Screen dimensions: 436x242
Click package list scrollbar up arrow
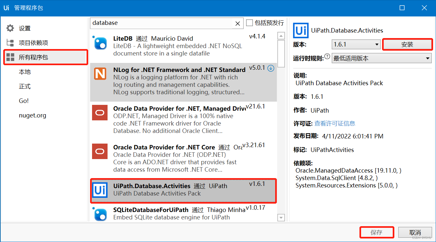pyautogui.click(x=281, y=36)
